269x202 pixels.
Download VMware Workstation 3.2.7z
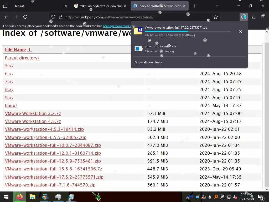click(x=33, y=114)
